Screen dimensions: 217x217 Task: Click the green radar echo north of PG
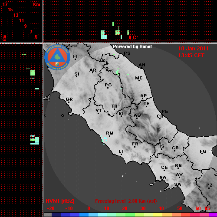coord(117,71)
